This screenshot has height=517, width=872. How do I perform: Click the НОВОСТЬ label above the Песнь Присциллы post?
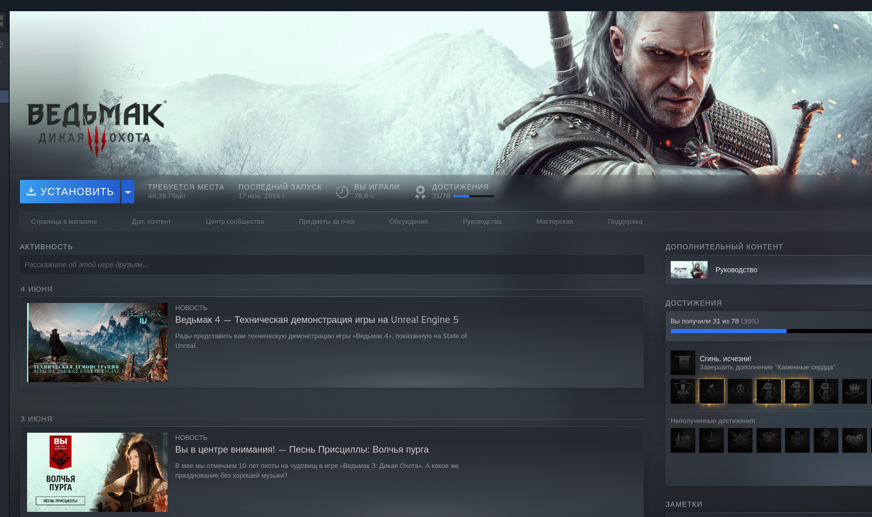tap(192, 438)
